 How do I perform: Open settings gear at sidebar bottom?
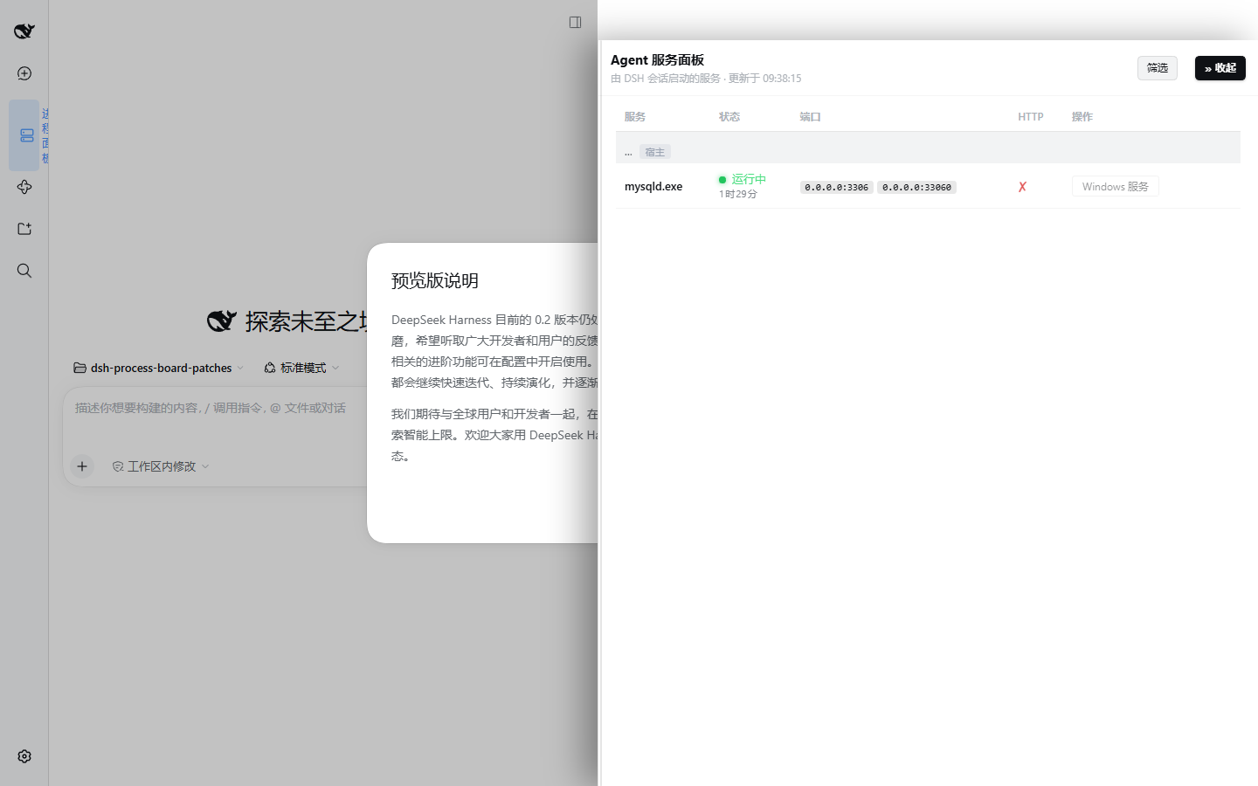tap(24, 756)
